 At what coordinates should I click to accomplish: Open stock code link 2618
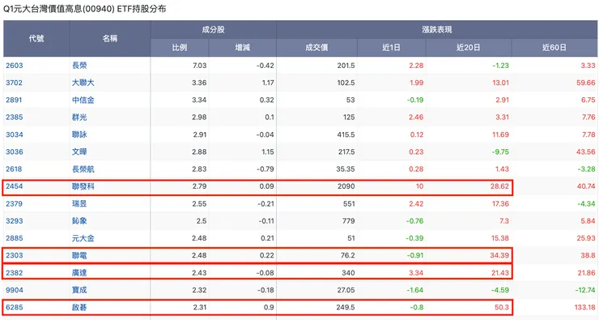pyautogui.click(x=14, y=169)
